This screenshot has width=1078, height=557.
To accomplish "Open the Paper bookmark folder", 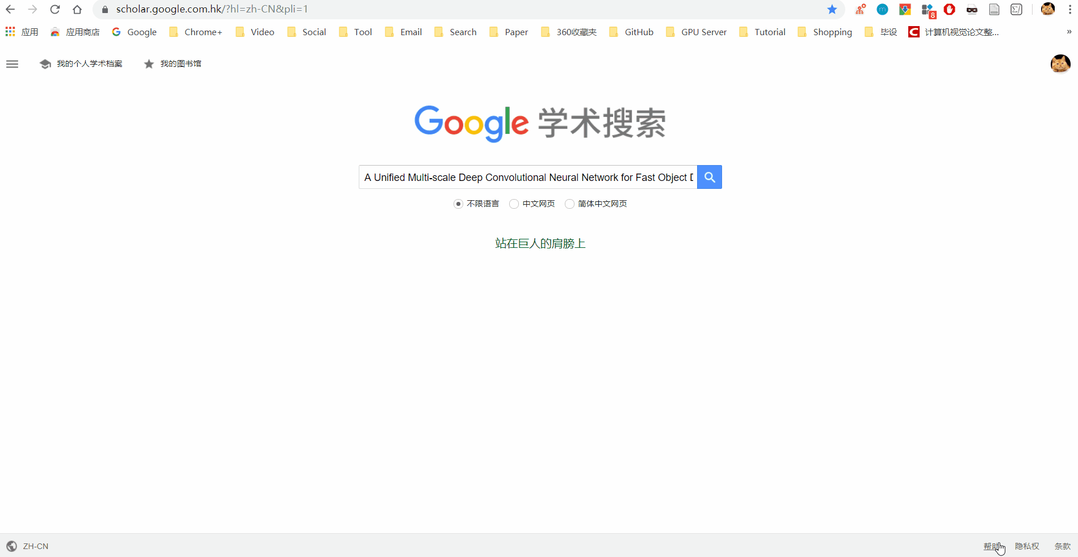I will (509, 32).
